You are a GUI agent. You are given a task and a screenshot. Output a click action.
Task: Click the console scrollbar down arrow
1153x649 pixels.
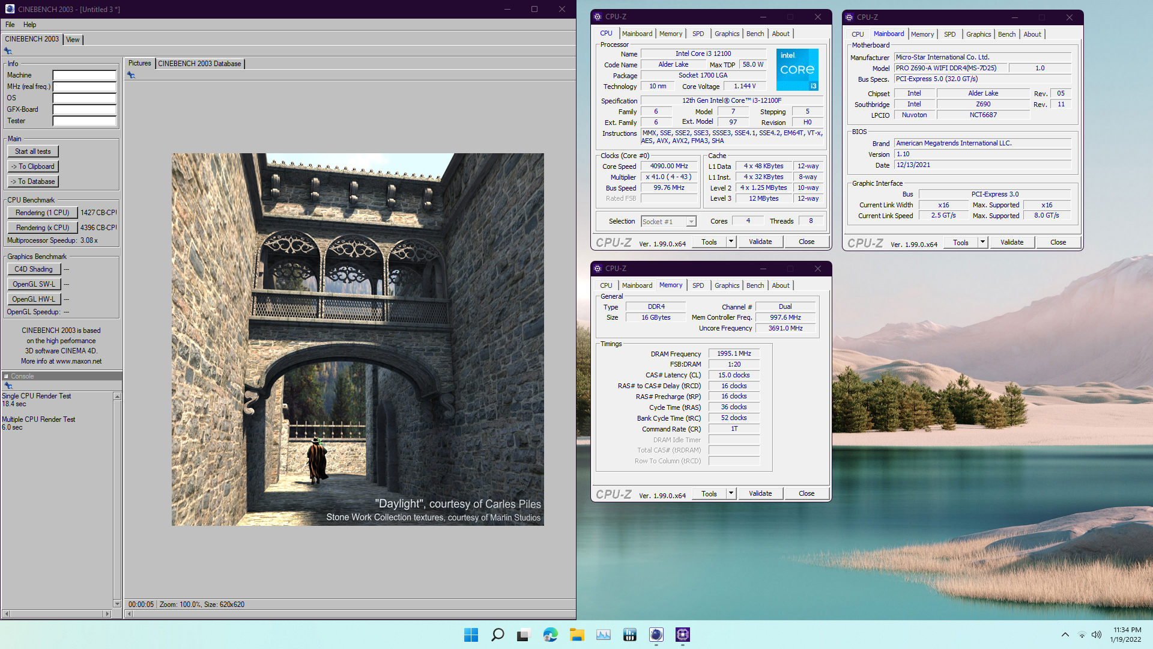click(117, 603)
